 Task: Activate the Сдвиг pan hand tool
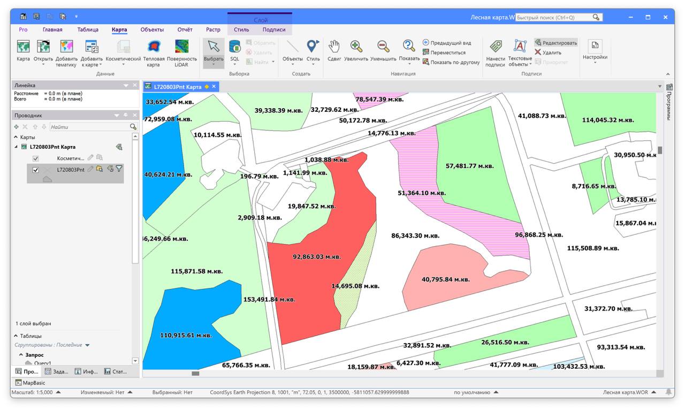334,47
